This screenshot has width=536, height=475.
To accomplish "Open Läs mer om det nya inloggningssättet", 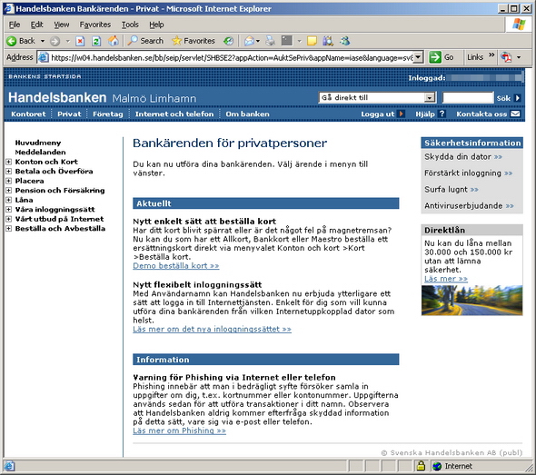I will pyautogui.click(x=212, y=330).
